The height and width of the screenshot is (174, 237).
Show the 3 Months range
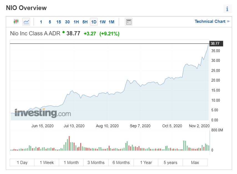coord(96,163)
